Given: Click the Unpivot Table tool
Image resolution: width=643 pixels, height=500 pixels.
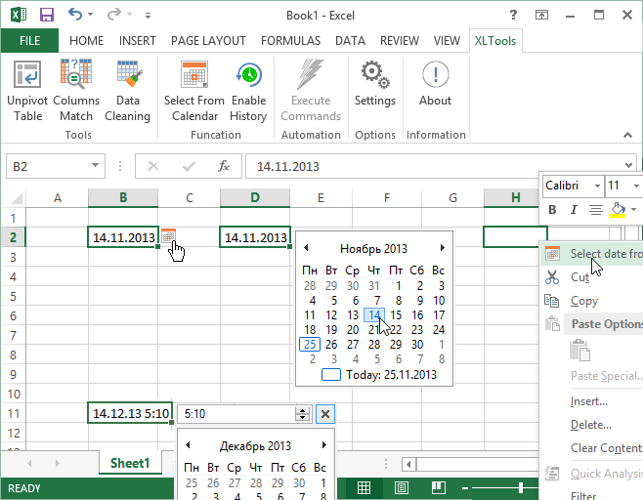Looking at the screenshot, I should pos(27,91).
